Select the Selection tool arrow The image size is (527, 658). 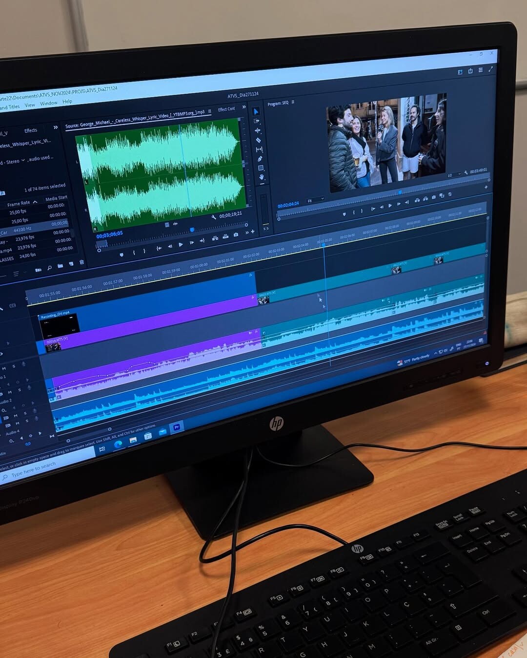point(256,111)
